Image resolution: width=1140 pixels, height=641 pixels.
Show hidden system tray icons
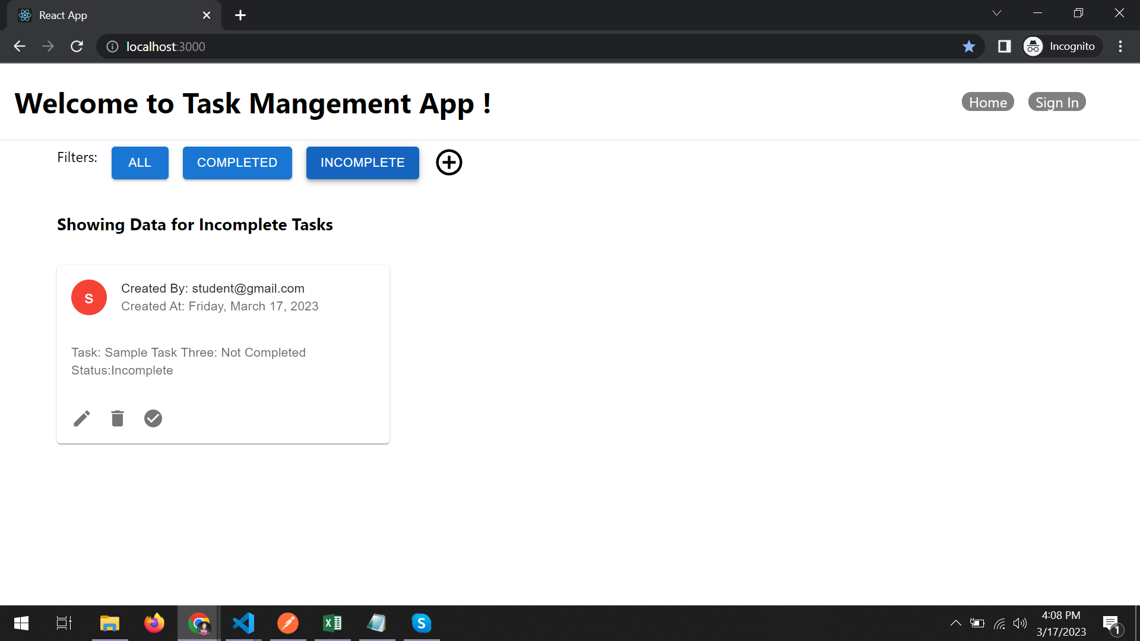pos(955,623)
